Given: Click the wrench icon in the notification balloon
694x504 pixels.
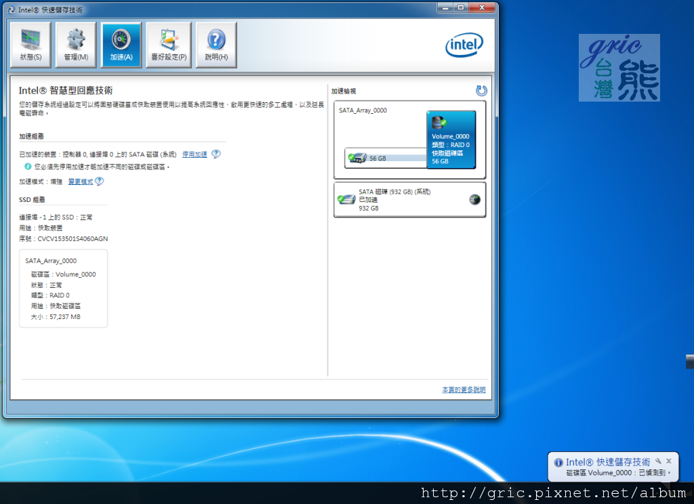Looking at the screenshot, I should (x=659, y=461).
